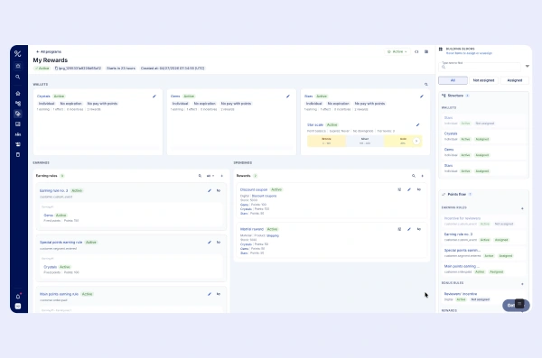Screen dimensions: 542x358
Task: Open the Gems wallet card title
Action: [175, 96]
